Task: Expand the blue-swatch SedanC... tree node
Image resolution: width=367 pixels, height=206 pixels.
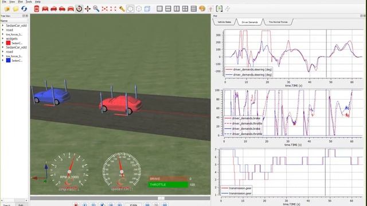Action: (x=3, y=60)
